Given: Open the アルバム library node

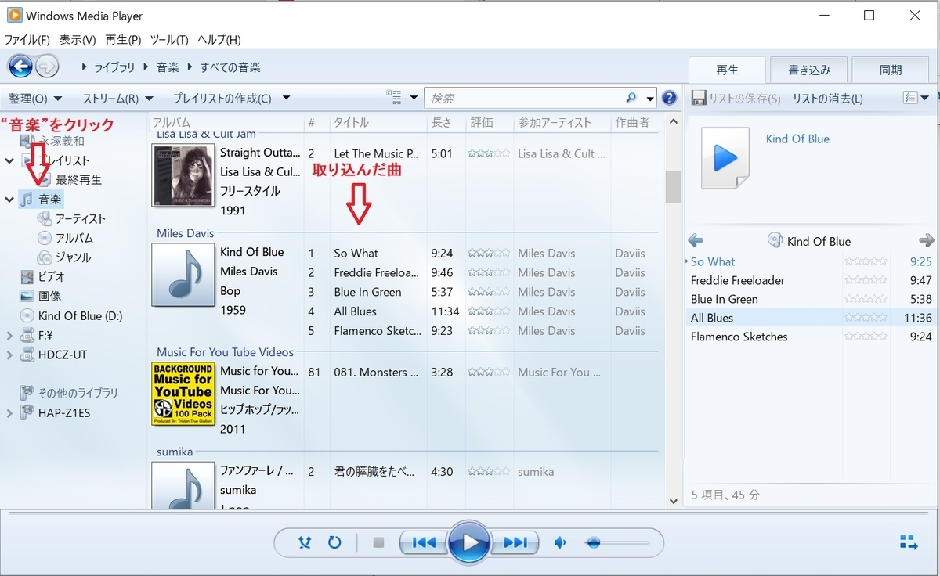Looking at the screenshot, I should (x=74, y=238).
